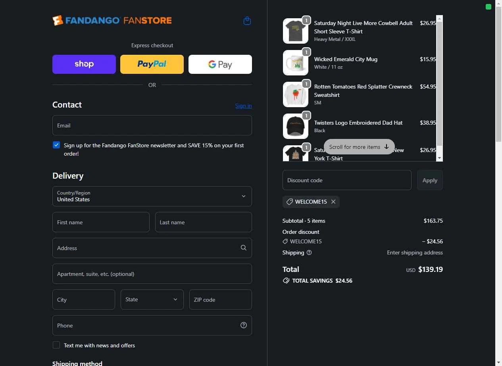The width and height of the screenshot is (502, 366).
Task: Click the City input field
Action: pyautogui.click(x=84, y=299)
